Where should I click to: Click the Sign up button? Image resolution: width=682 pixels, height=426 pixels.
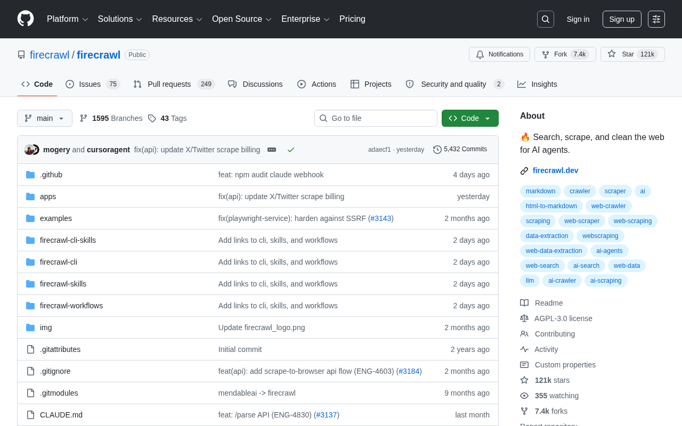pyautogui.click(x=622, y=19)
